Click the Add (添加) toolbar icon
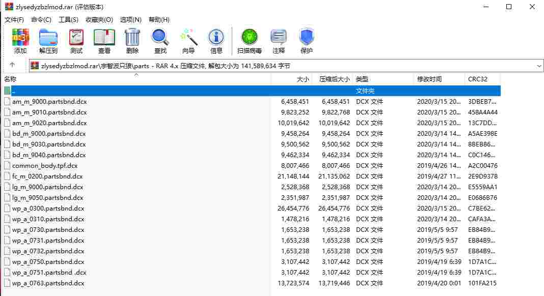This screenshot has width=544, height=296. point(20,38)
